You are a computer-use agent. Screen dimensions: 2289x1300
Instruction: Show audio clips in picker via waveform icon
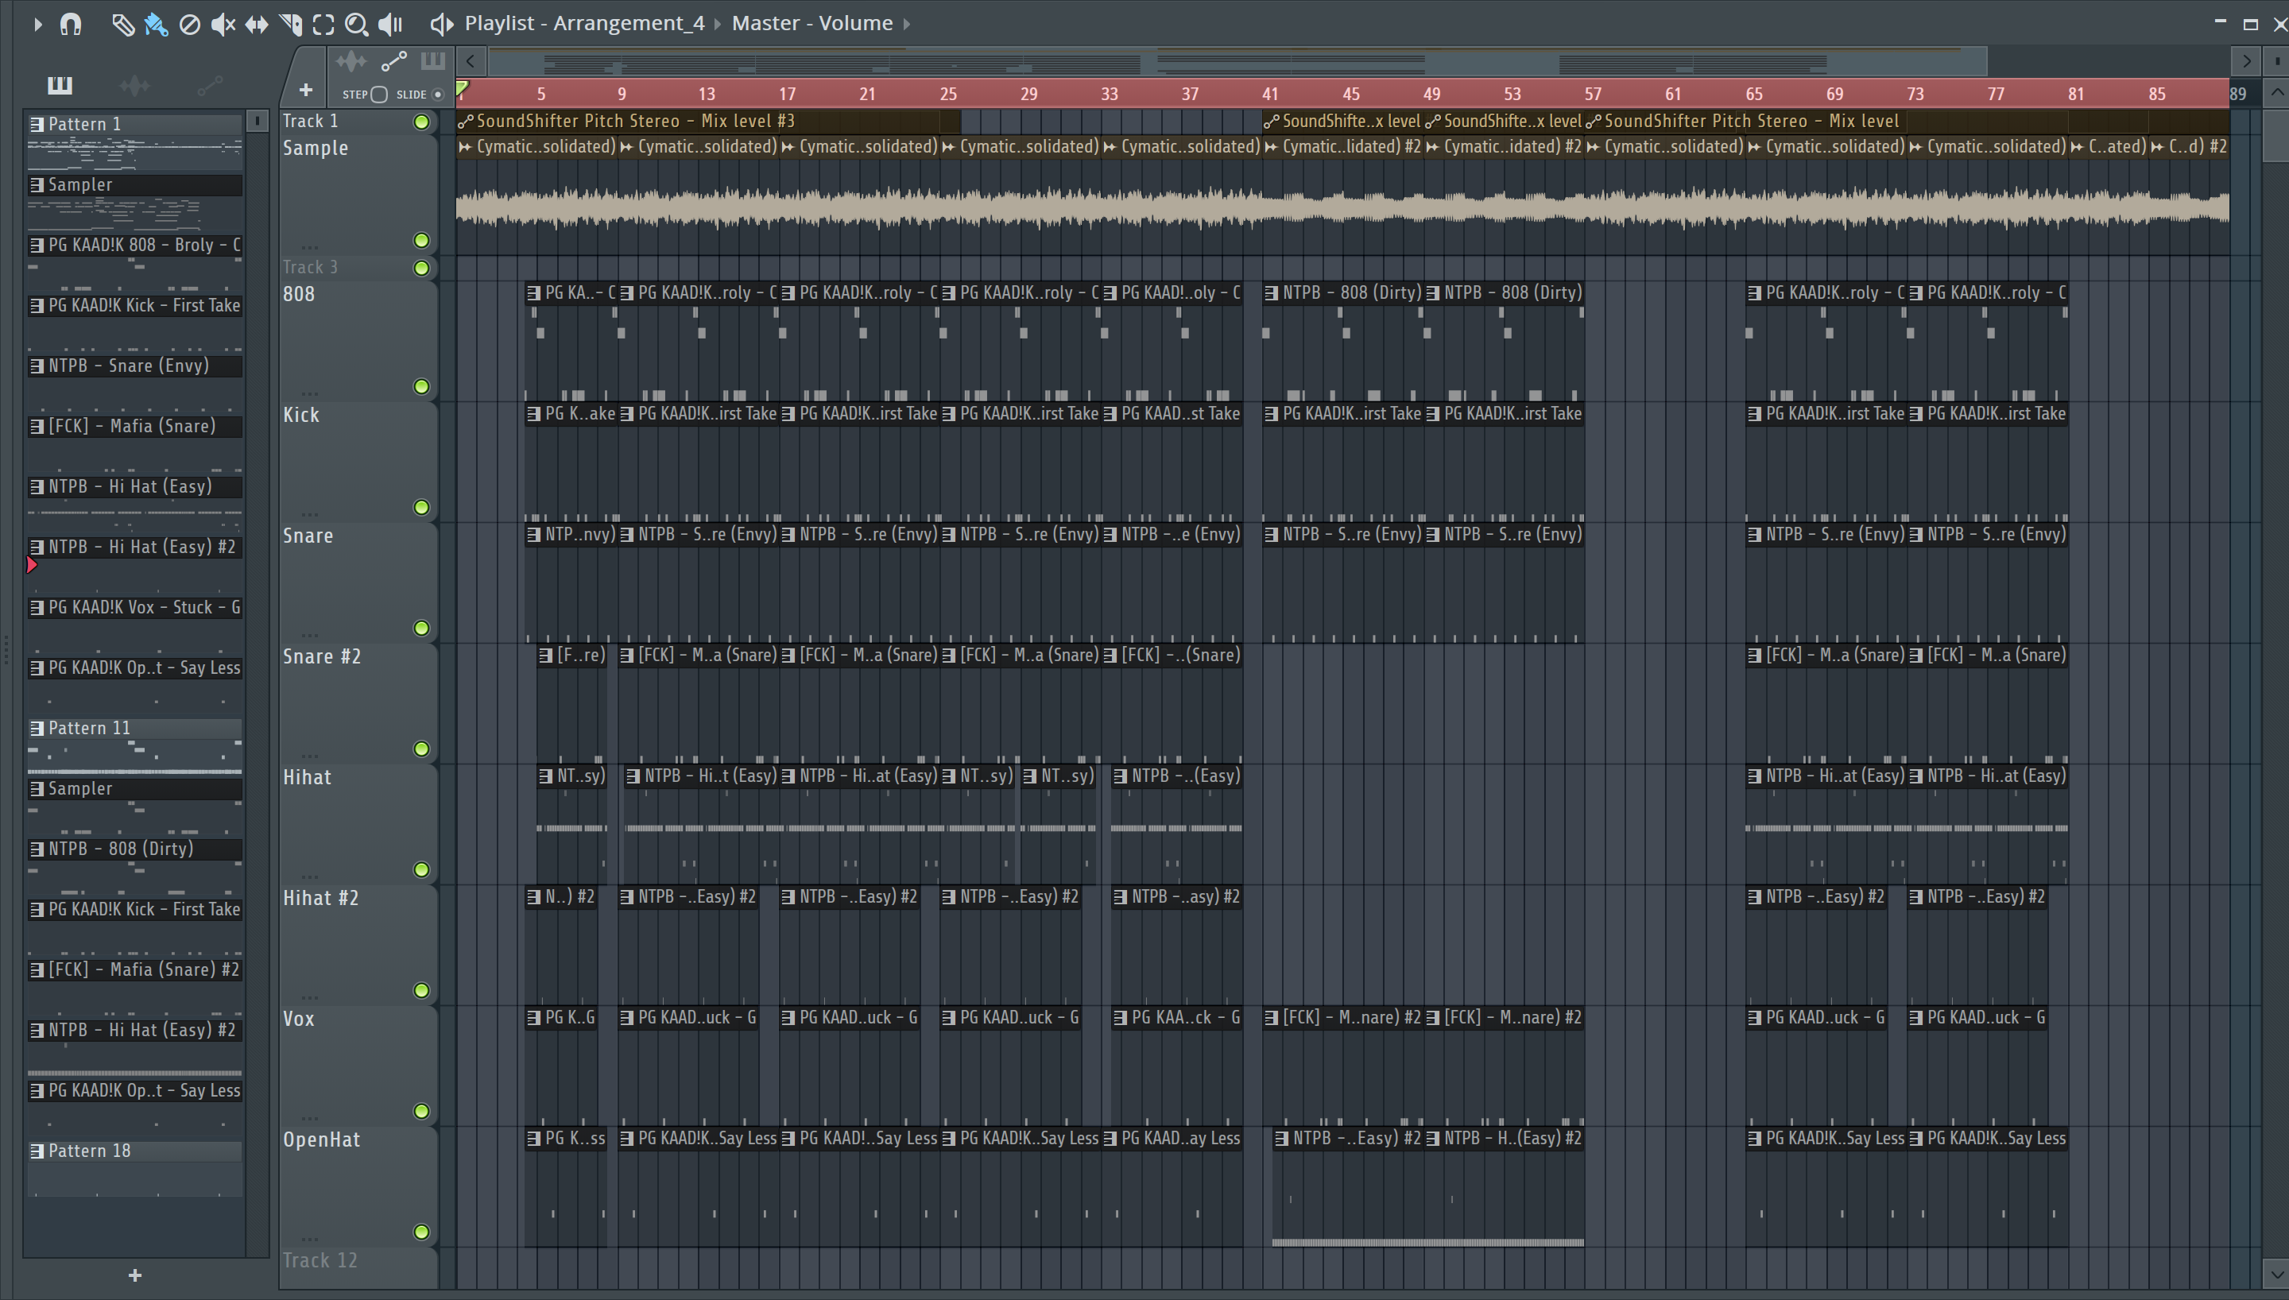pos(135,85)
